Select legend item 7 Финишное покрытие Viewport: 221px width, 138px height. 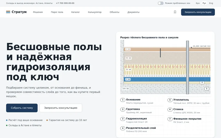pos(189,120)
